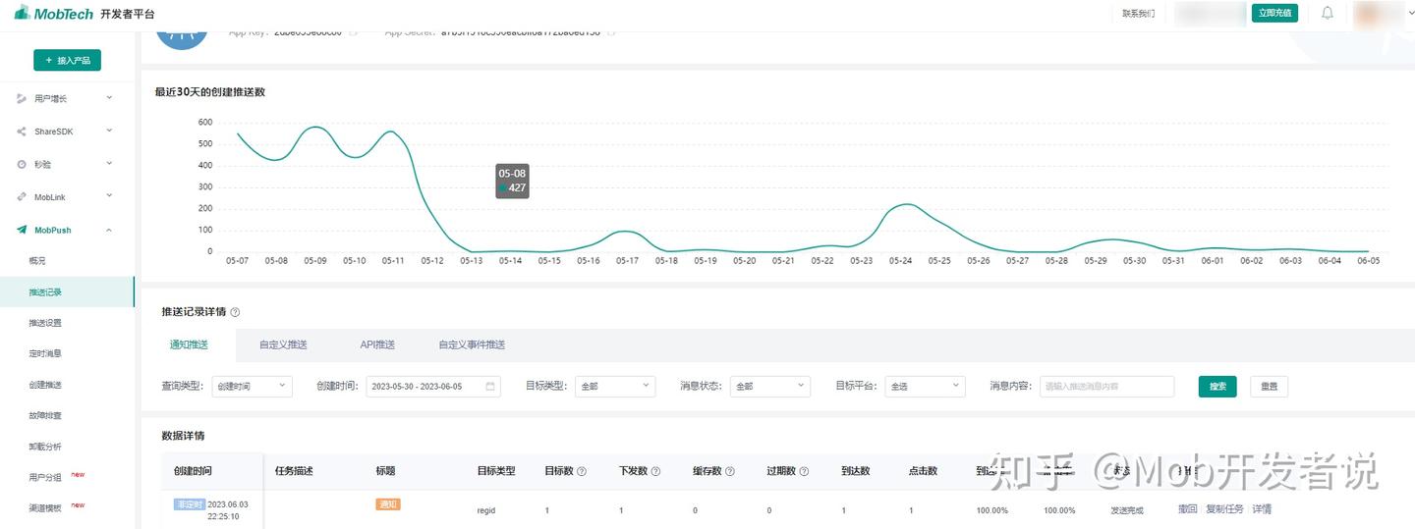
Task: Click help icon next to 下发数
Action: pyautogui.click(x=655, y=471)
